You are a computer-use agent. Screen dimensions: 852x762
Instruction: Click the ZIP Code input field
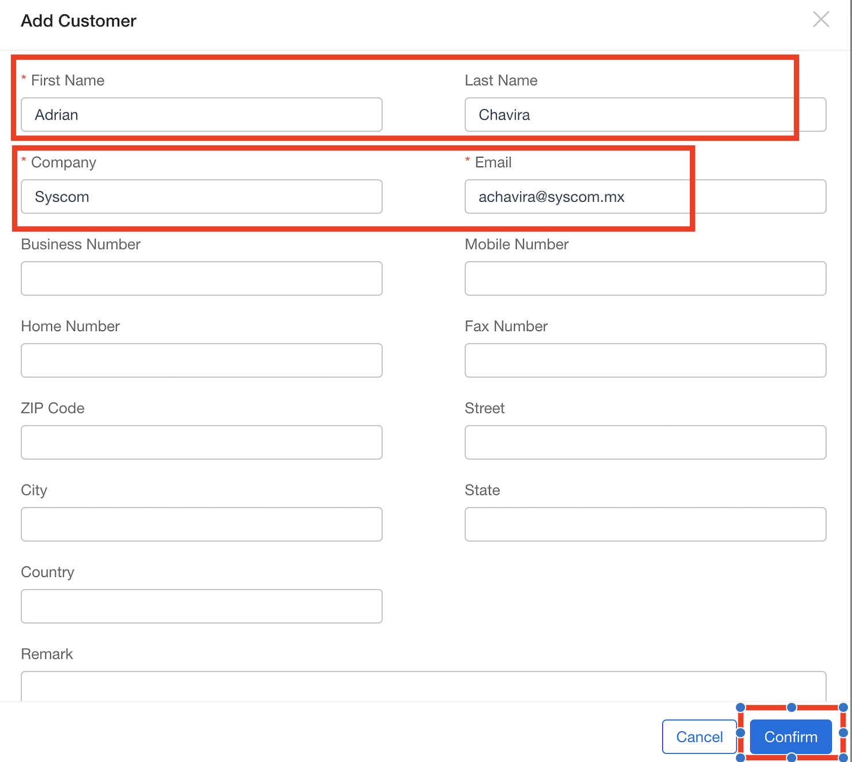202,442
